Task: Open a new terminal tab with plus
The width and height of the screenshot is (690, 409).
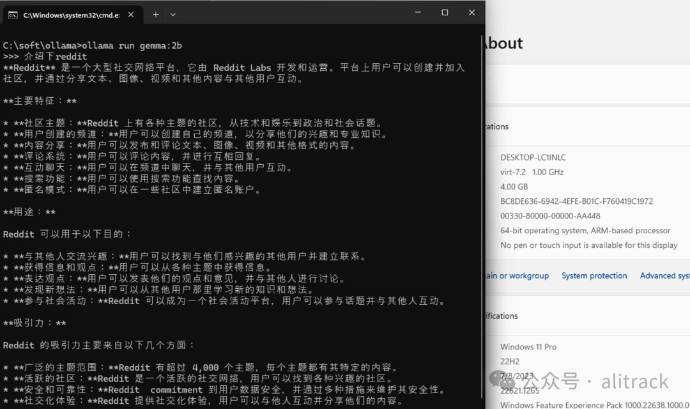Action: click(156, 15)
